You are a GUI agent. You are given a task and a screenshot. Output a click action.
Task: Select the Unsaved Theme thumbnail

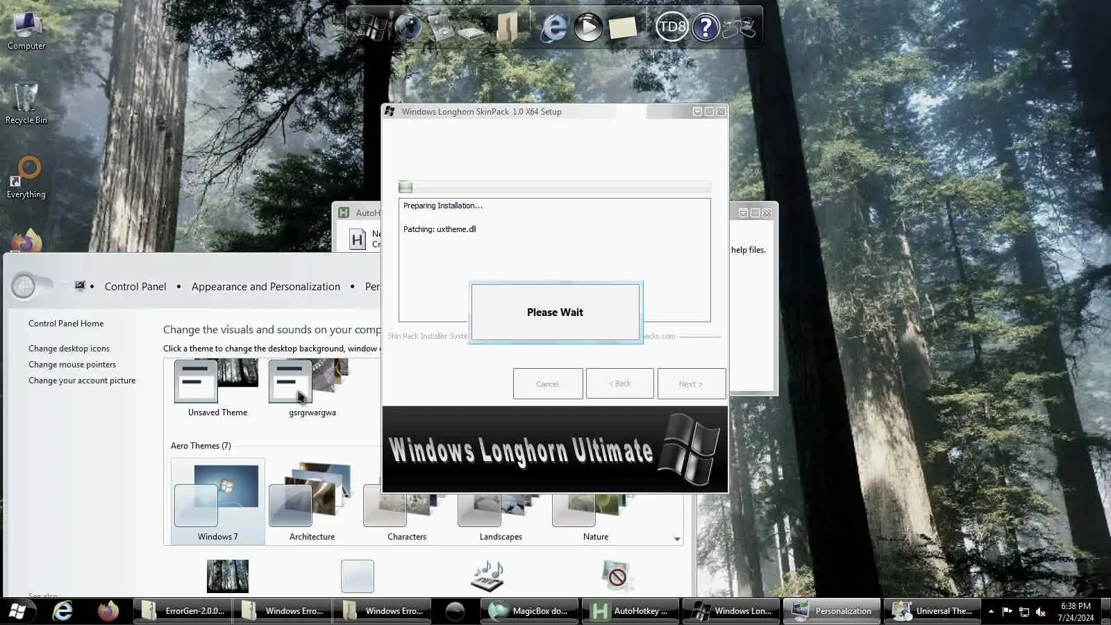tap(217, 388)
